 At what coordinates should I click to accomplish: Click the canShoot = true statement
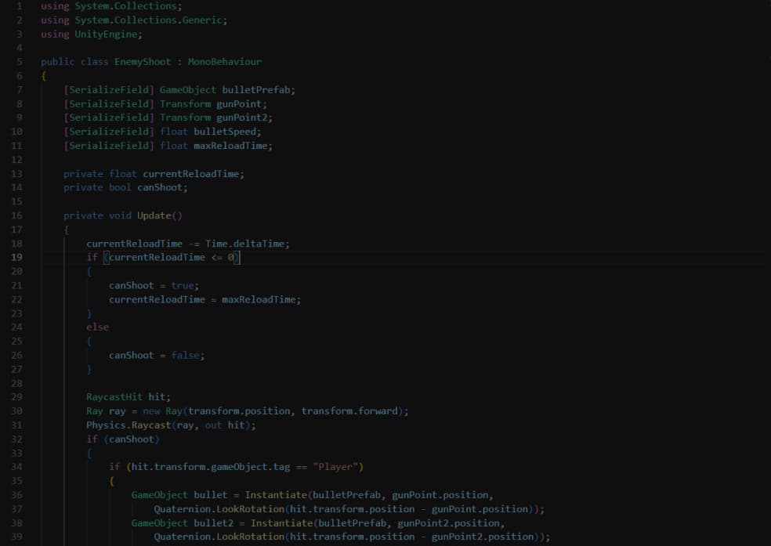click(154, 285)
